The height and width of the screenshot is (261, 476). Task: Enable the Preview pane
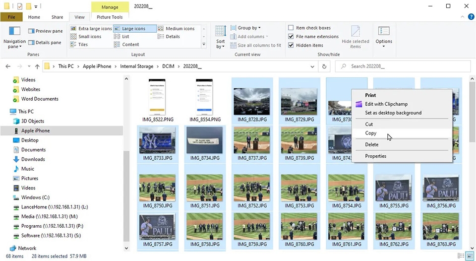[x=45, y=31]
